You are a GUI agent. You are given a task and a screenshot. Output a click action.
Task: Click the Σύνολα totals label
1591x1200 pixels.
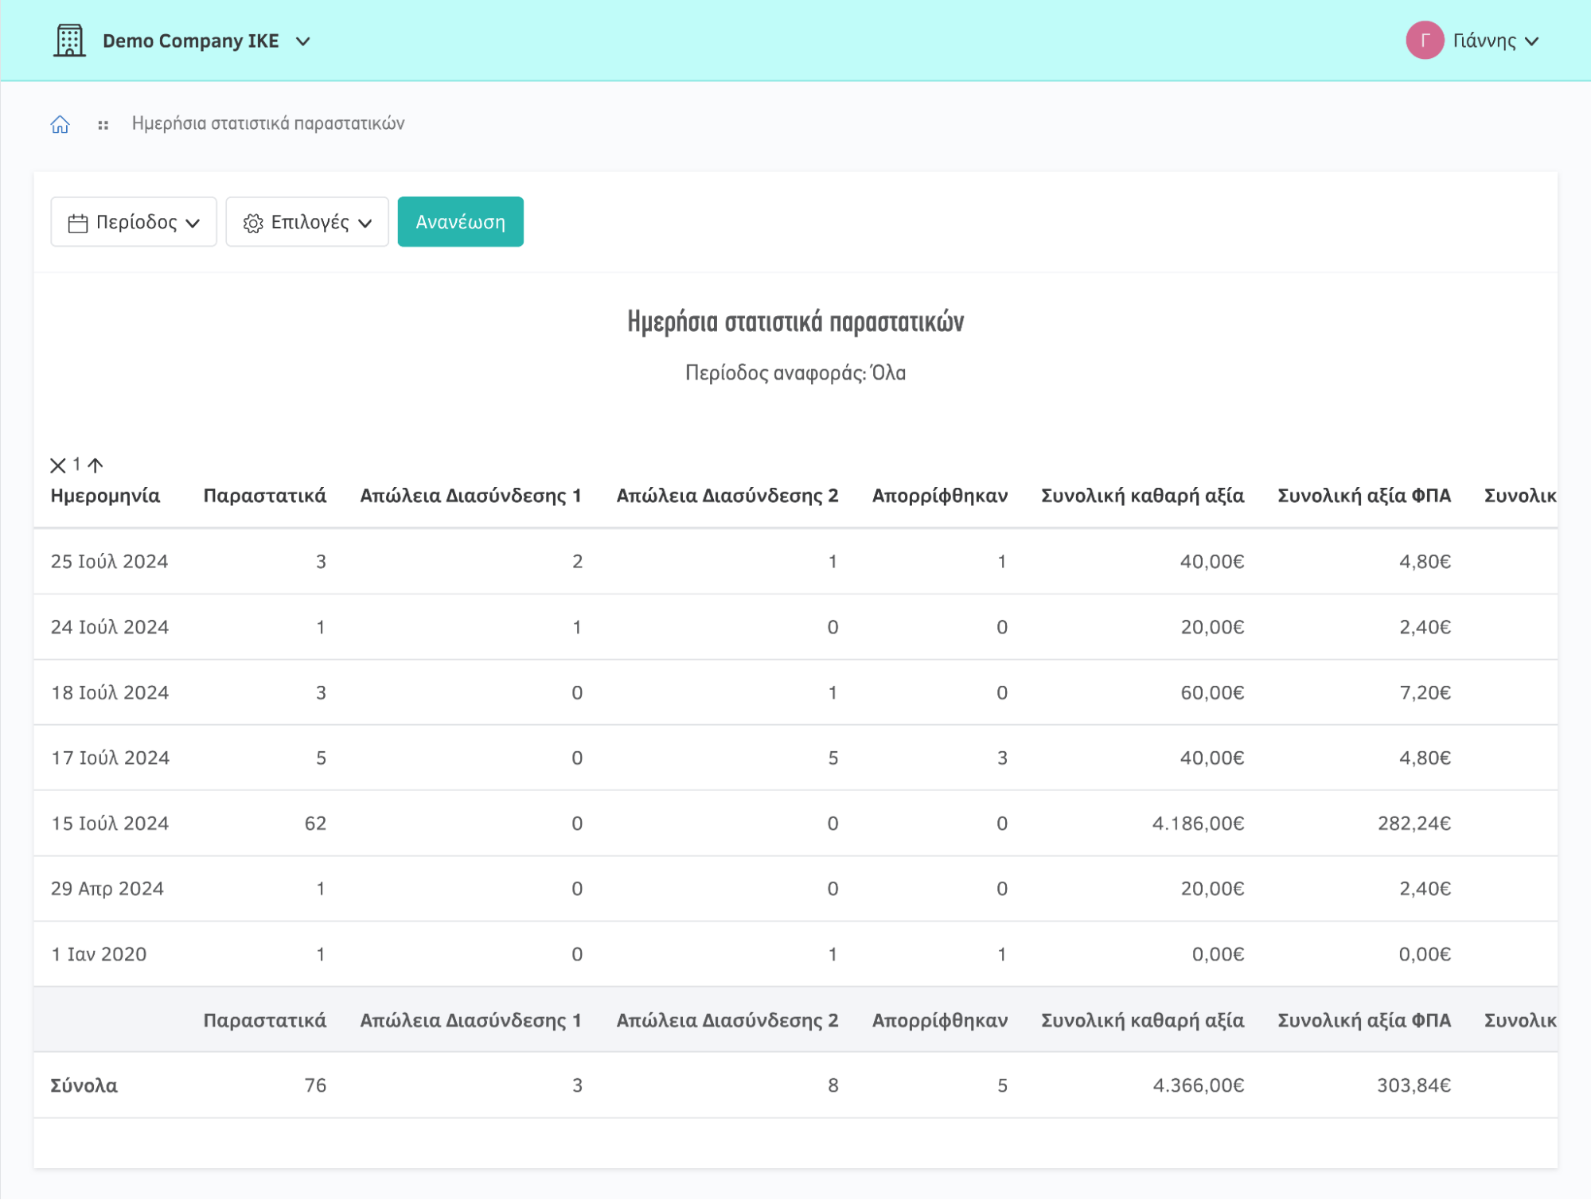pyautogui.click(x=84, y=1085)
